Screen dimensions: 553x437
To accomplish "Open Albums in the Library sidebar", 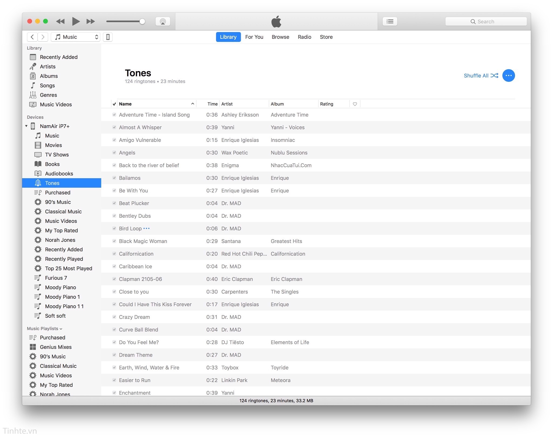I will click(49, 76).
